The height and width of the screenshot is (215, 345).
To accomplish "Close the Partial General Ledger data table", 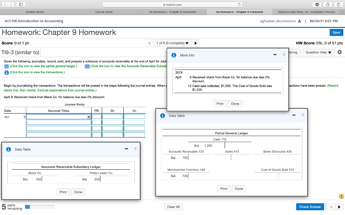I will coord(303,115).
